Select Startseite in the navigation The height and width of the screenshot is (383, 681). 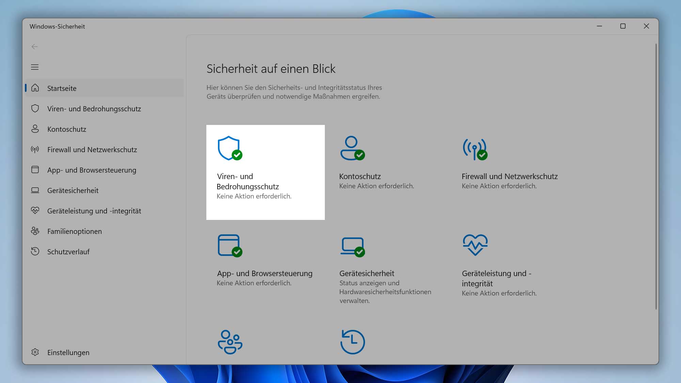pyautogui.click(x=105, y=88)
